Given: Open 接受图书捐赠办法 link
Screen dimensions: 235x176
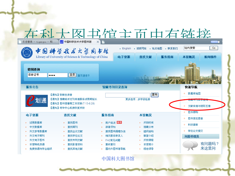Looking at the screenshot, I should click(x=115, y=131).
